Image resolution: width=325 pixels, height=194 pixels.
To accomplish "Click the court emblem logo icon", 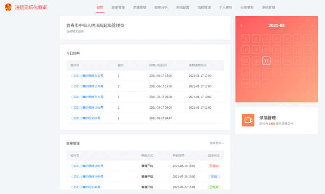I will click(x=8, y=7).
